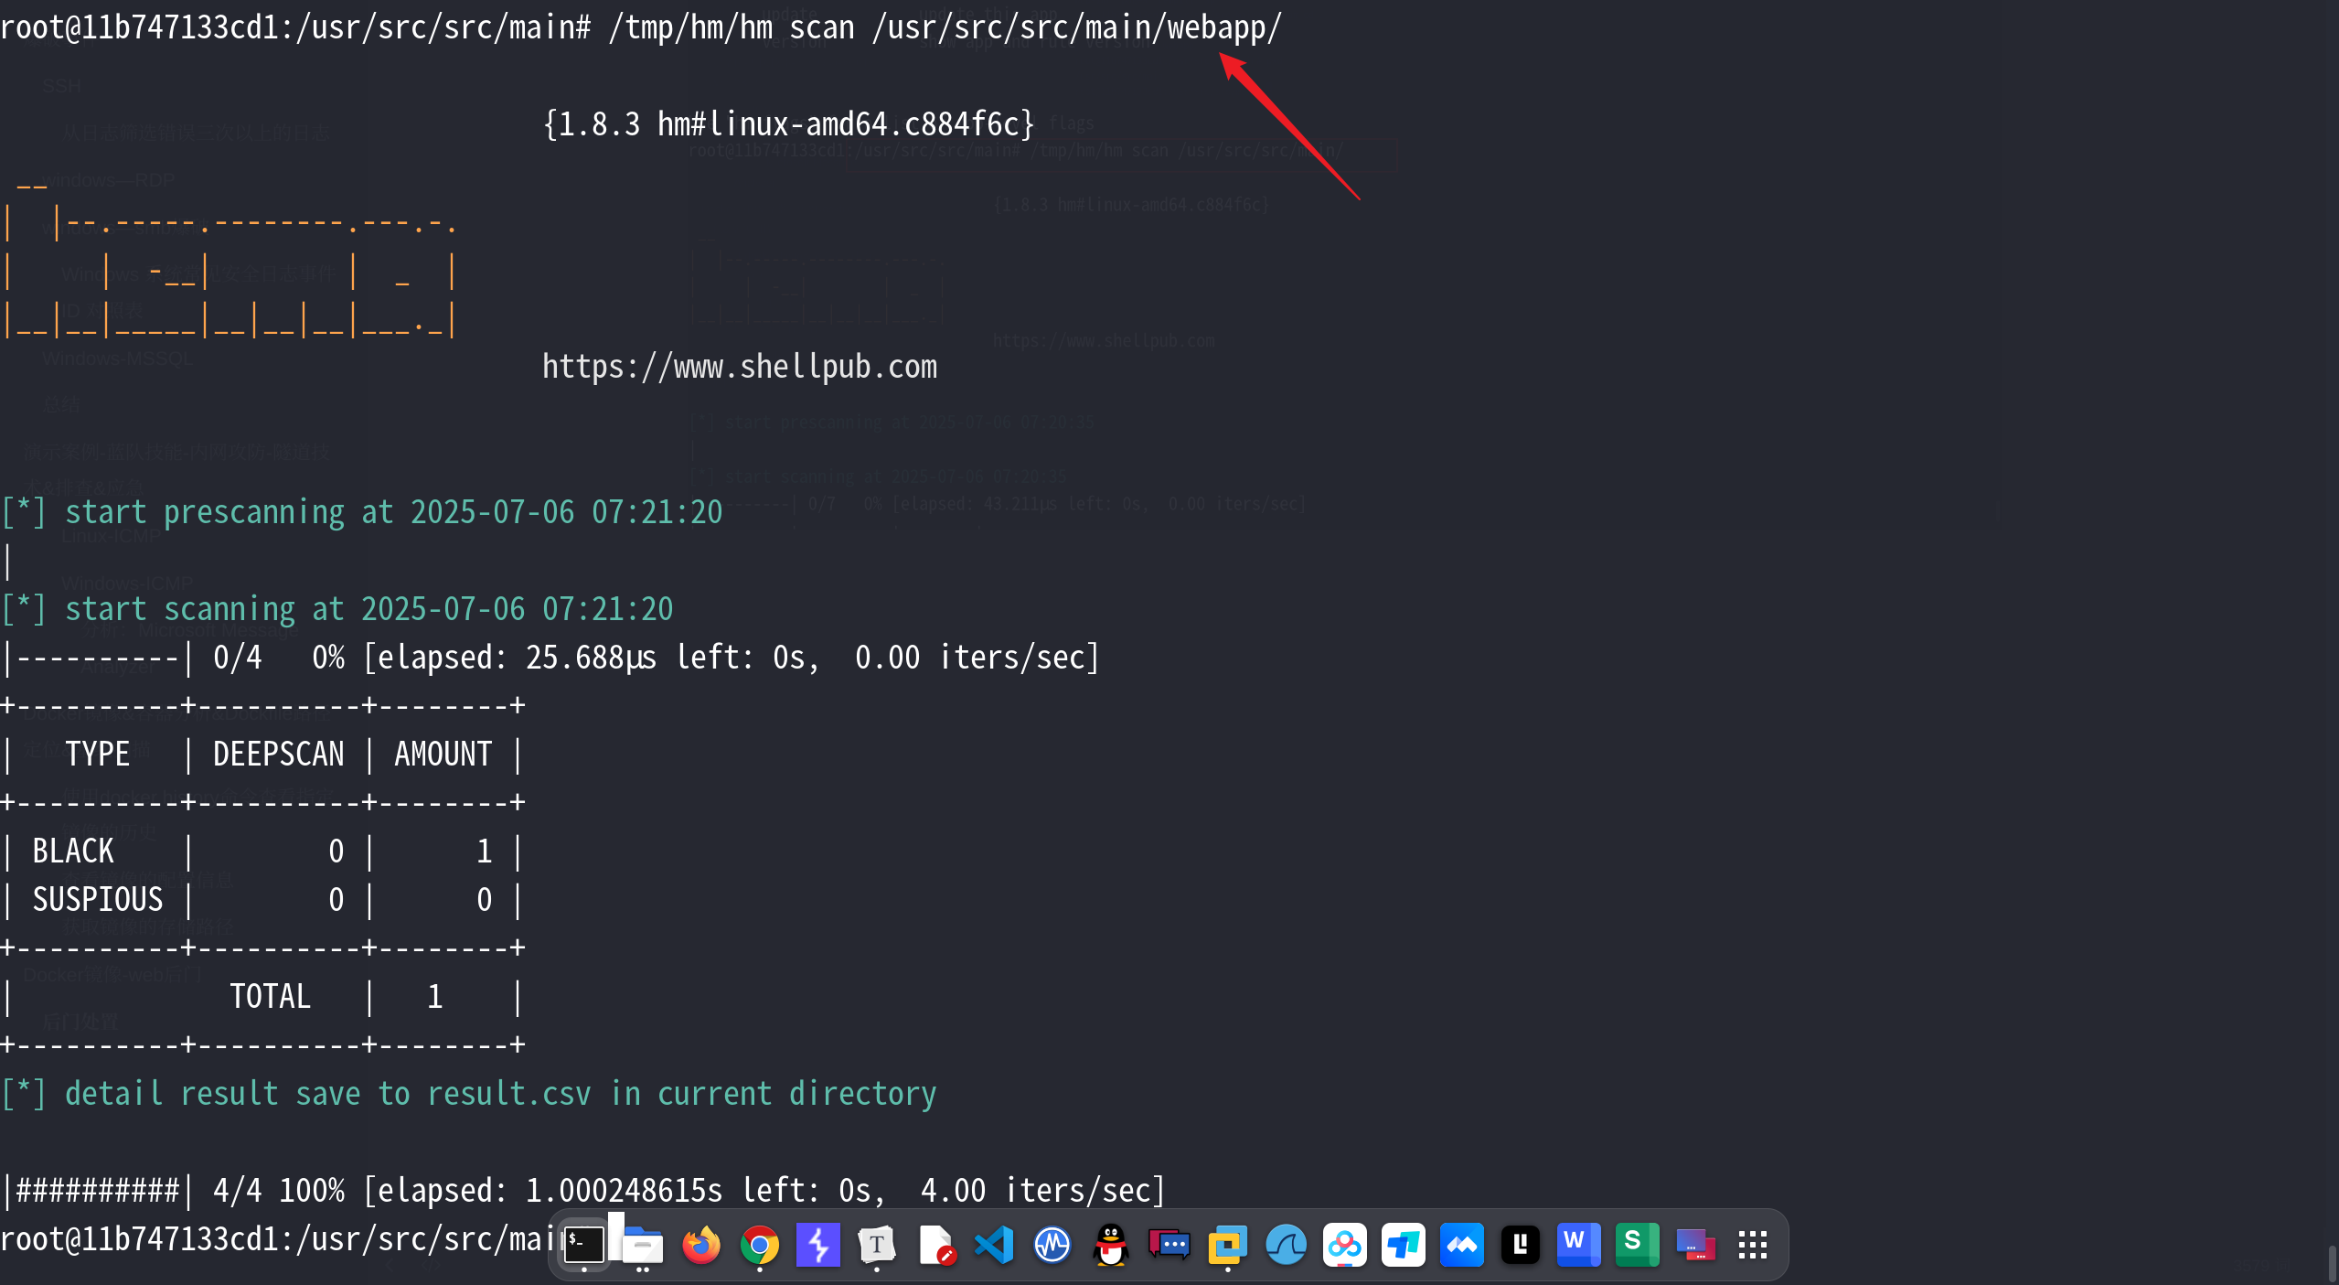Launch Baidu Netdisk cloud icon
Screen dimensions: 2339x1285
tap(1344, 1245)
